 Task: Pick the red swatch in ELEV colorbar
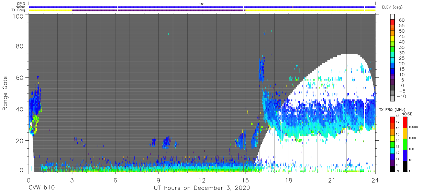click(392, 22)
